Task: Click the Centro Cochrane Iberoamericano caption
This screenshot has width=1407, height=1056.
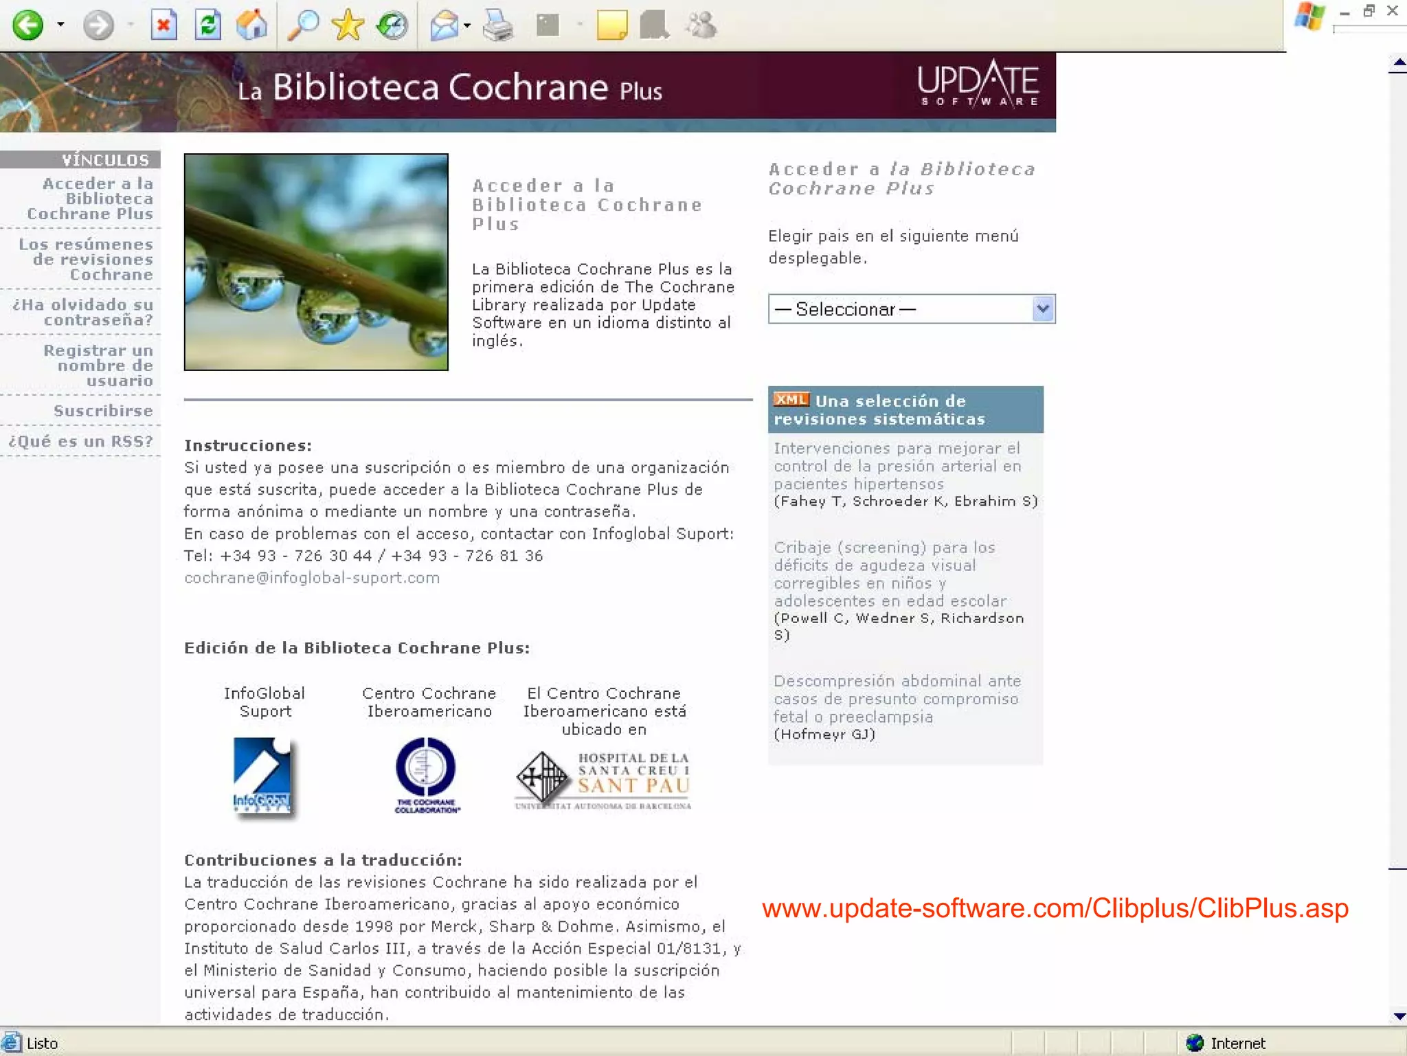Action: [429, 702]
